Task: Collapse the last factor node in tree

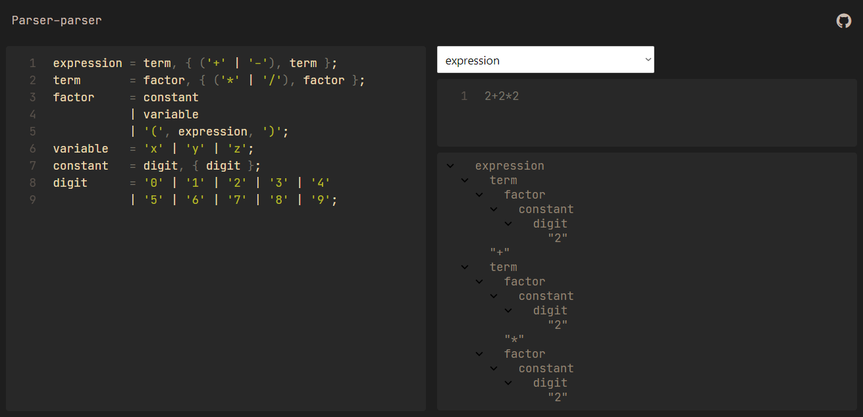Action: [x=479, y=354]
